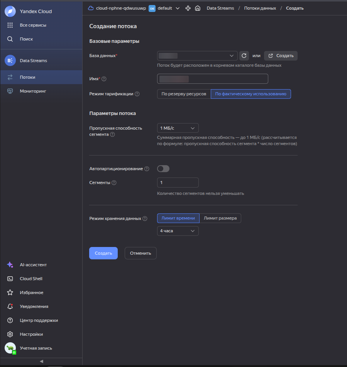The image size is (347, 367).
Task: Click Создать database external link button
Action: click(x=281, y=56)
